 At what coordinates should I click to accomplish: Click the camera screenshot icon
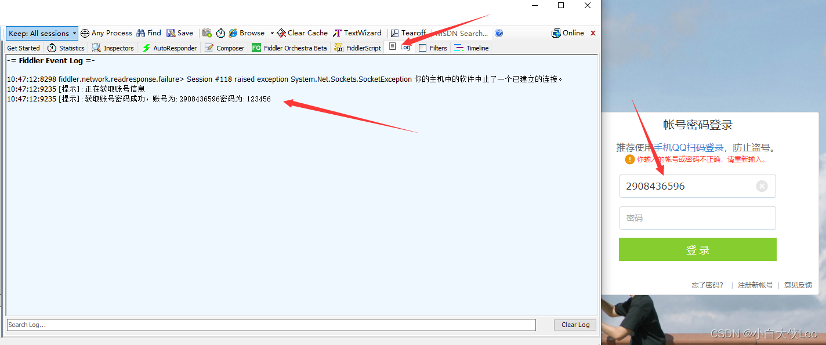point(206,33)
